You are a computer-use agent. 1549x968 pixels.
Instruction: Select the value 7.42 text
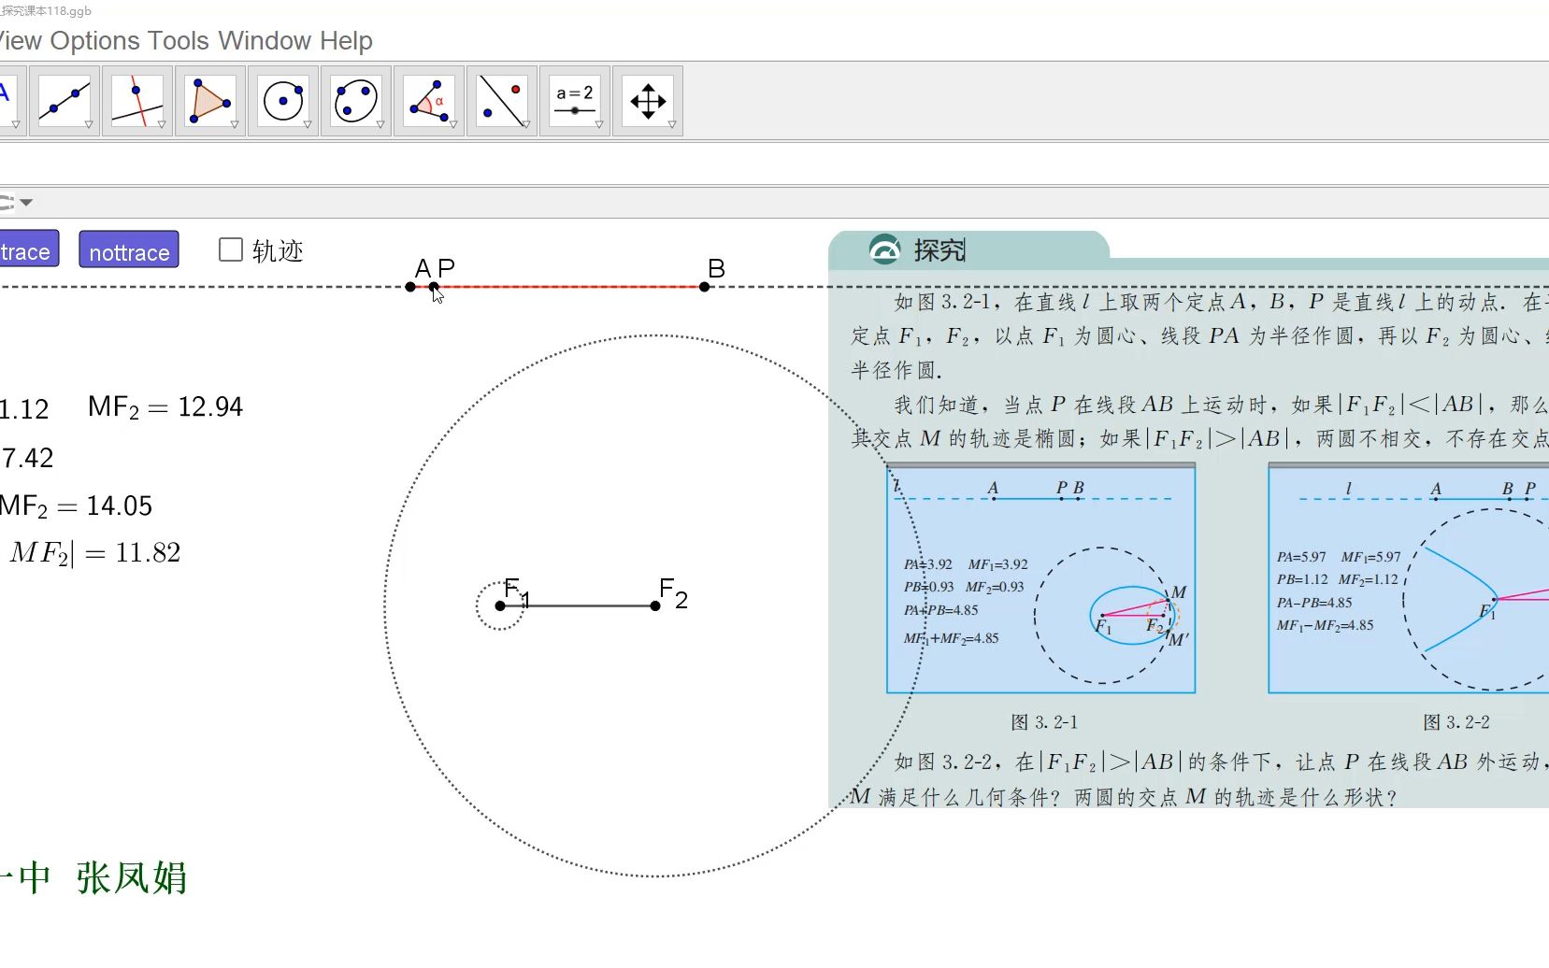click(x=27, y=458)
